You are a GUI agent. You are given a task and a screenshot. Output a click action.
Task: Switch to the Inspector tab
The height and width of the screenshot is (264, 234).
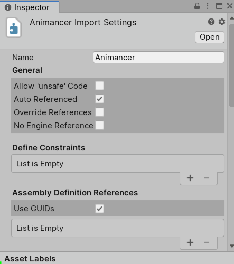tap(30, 7)
